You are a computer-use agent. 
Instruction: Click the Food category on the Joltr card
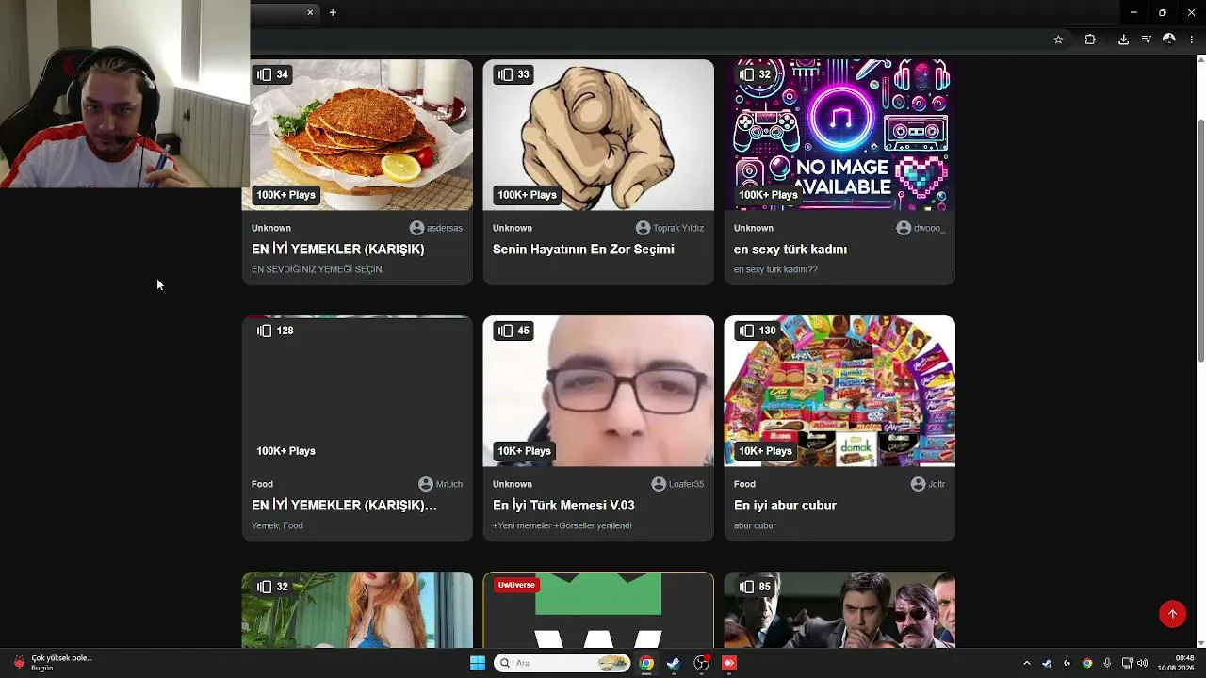pyautogui.click(x=744, y=484)
